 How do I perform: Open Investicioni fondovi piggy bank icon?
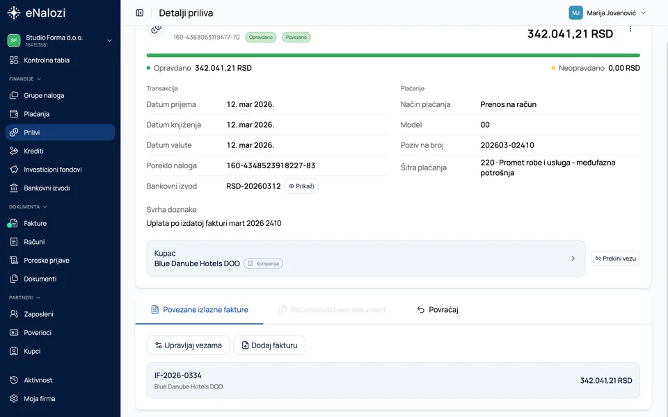[x=14, y=170]
